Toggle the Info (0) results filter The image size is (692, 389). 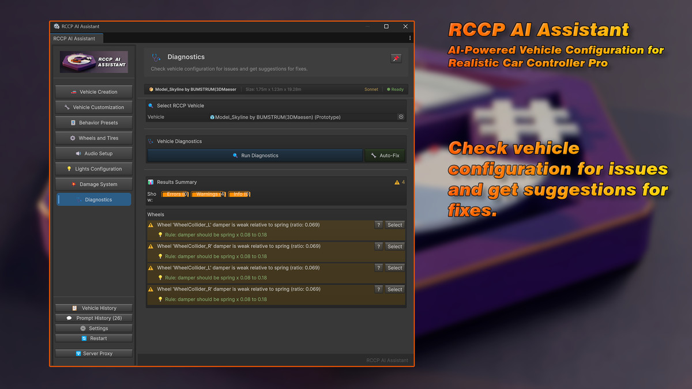point(239,194)
